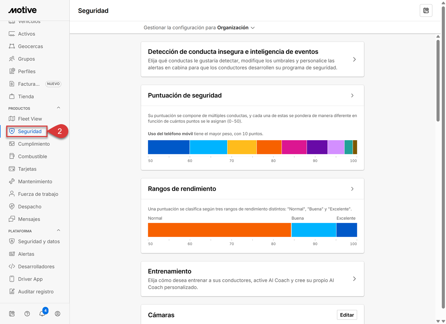The image size is (446, 324).
Task: Click the map guide icon at top right
Action: tap(426, 10)
